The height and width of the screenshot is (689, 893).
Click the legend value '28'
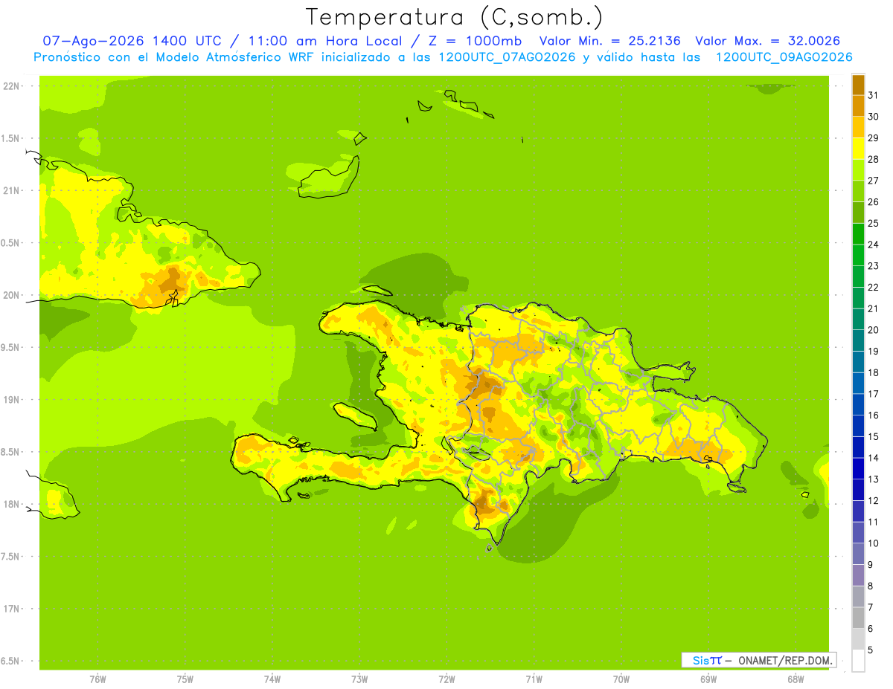(873, 159)
